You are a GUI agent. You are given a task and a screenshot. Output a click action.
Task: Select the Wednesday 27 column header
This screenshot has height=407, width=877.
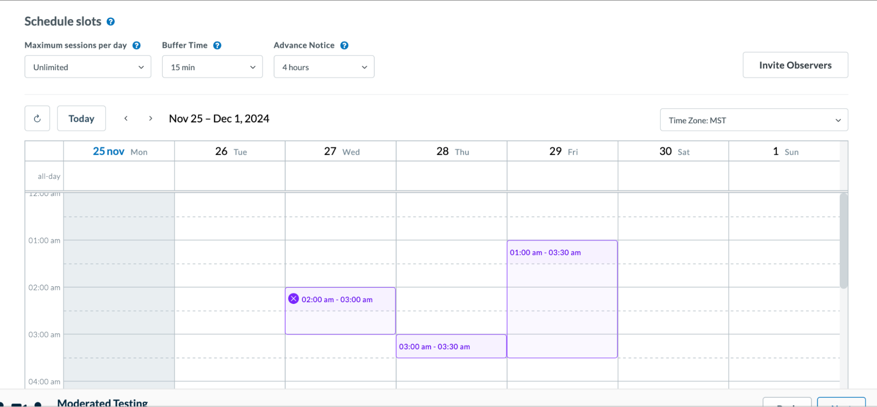[341, 151]
